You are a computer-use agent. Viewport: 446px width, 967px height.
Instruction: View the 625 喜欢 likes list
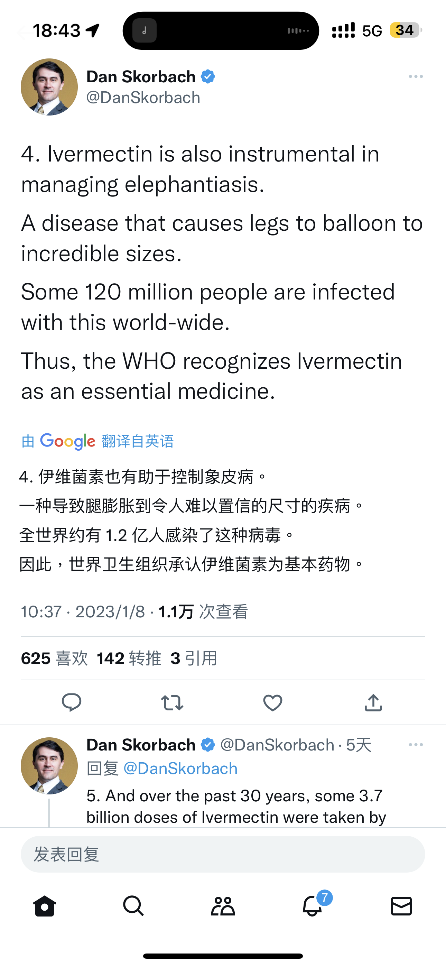pos(54,658)
